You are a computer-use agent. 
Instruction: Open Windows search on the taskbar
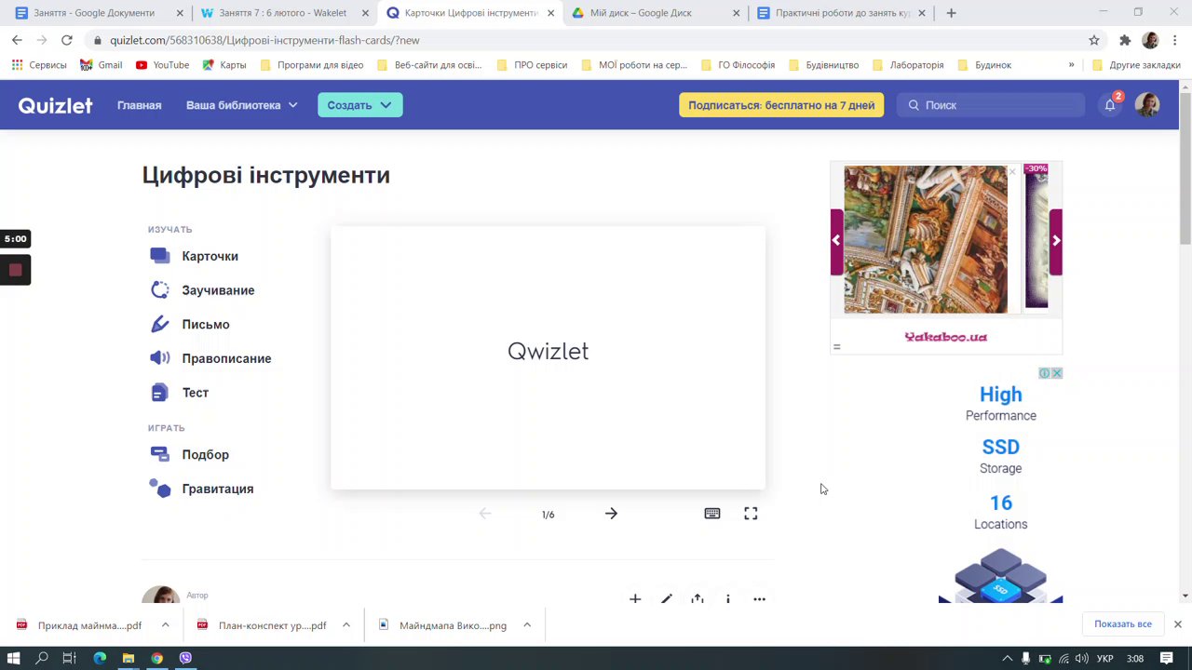pyautogui.click(x=42, y=658)
